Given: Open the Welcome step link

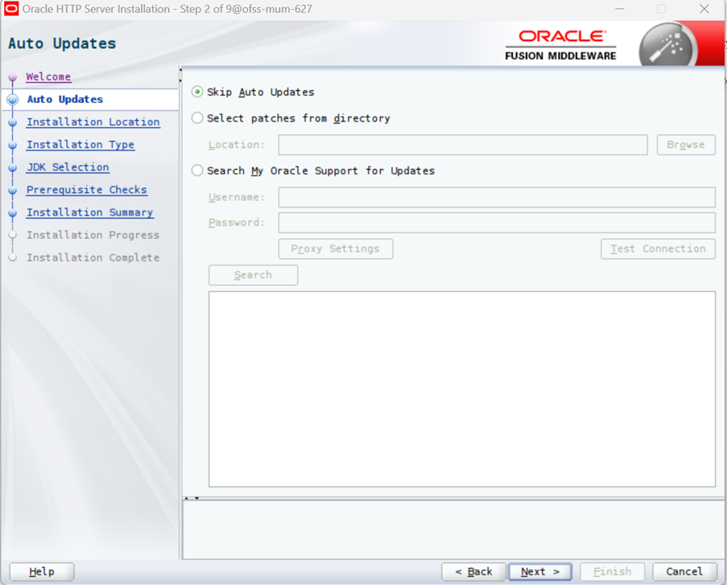Looking at the screenshot, I should (x=48, y=76).
